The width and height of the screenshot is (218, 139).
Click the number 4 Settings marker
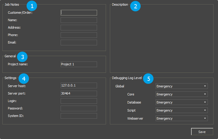pos(24,79)
